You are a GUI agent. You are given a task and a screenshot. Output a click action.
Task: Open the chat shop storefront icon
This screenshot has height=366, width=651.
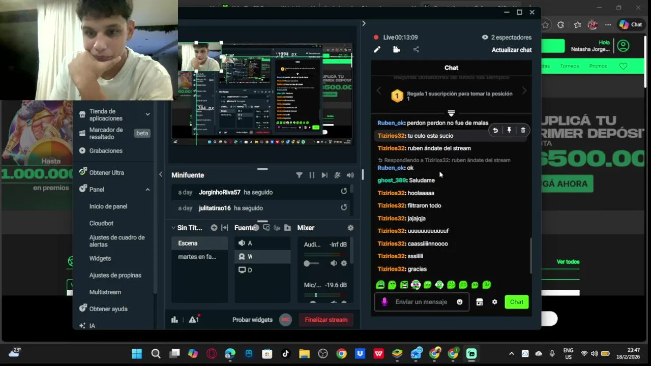(x=479, y=302)
